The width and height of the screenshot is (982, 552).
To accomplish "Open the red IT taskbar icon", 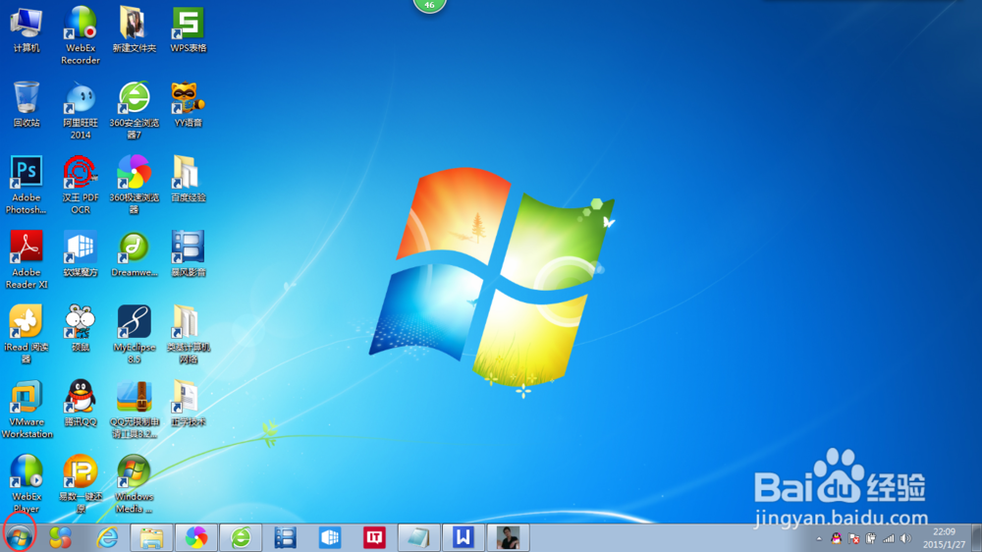I will point(374,537).
